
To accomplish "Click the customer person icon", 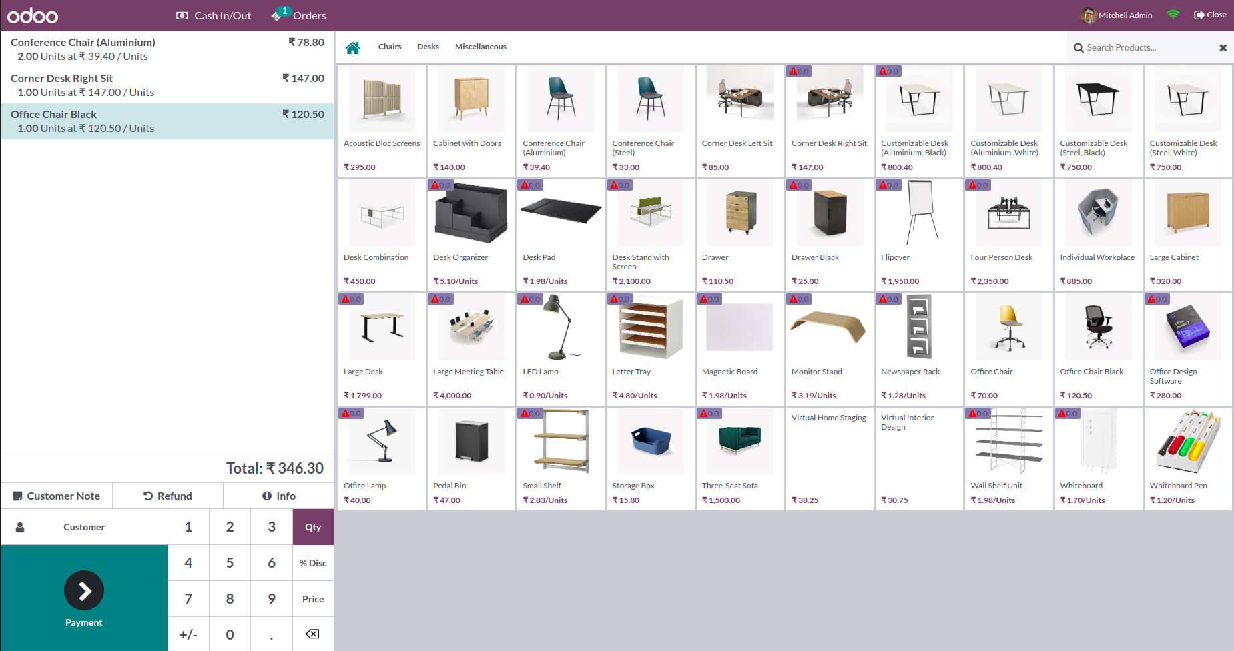I will coord(20,527).
